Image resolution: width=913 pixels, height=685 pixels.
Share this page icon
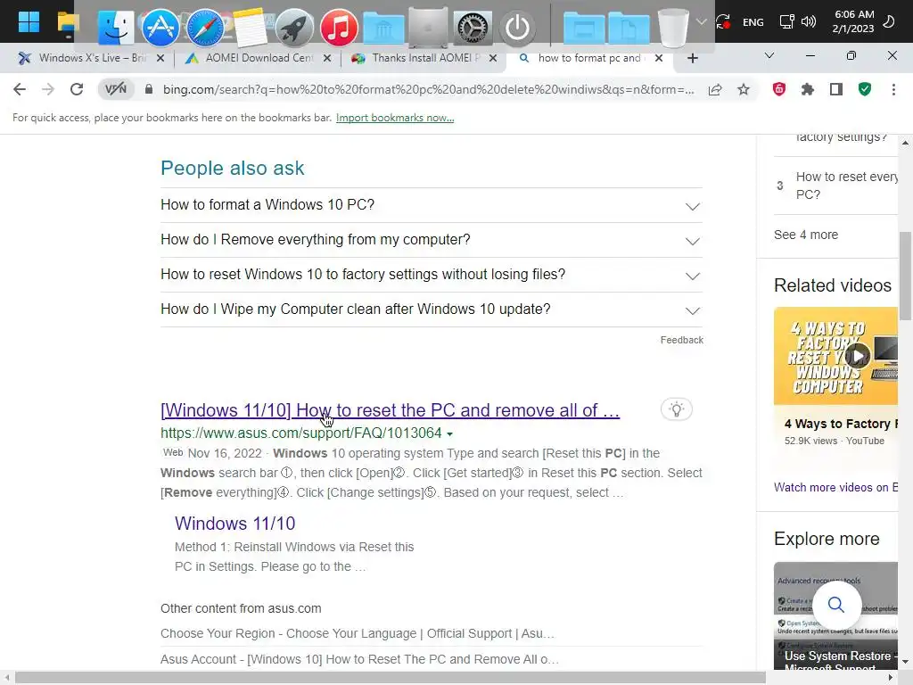(715, 90)
